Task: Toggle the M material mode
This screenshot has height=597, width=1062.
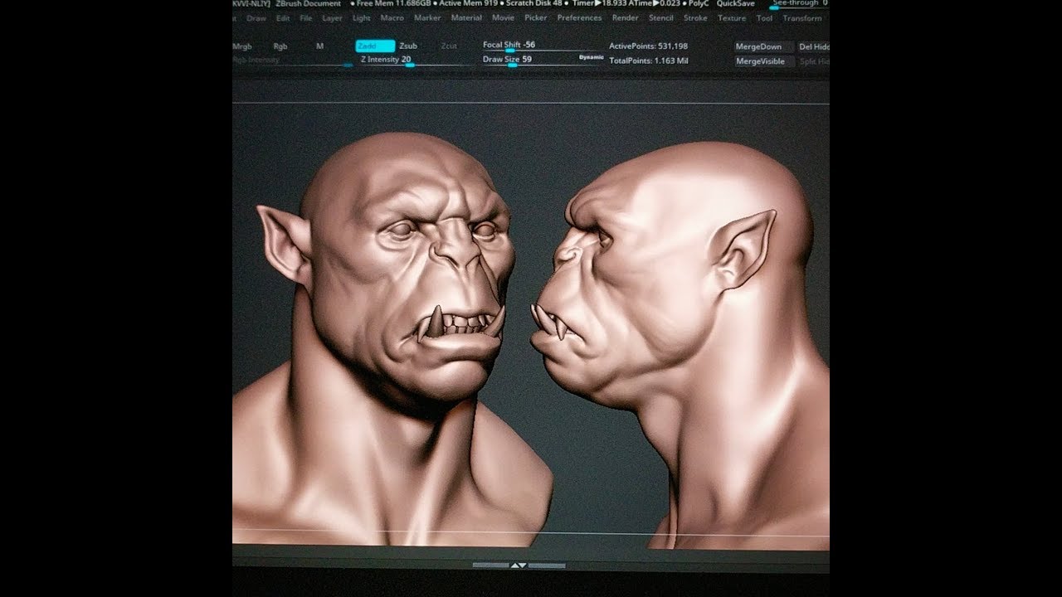Action: (320, 46)
